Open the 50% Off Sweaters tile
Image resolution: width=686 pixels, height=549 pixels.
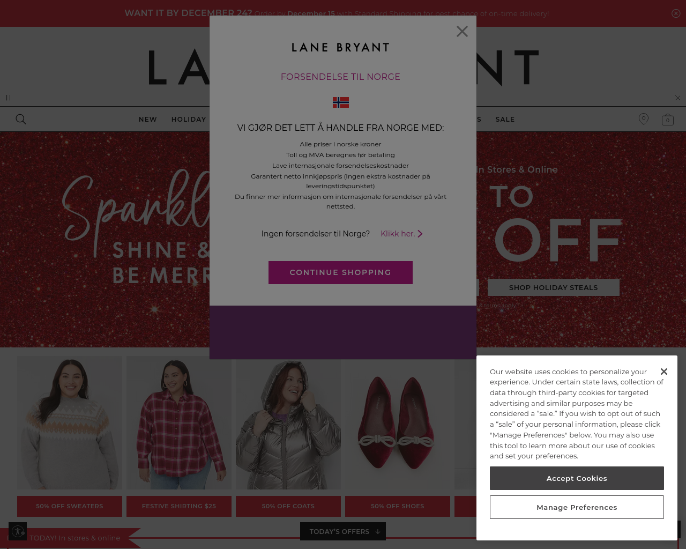click(x=70, y=506)
